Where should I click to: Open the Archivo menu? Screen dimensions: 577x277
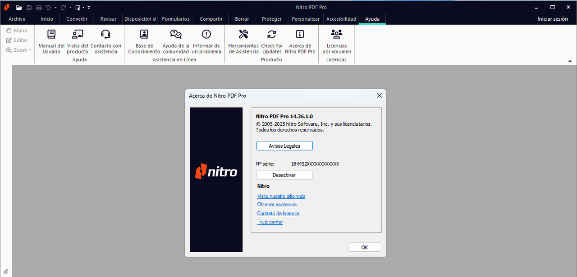[x=17, y=19]
